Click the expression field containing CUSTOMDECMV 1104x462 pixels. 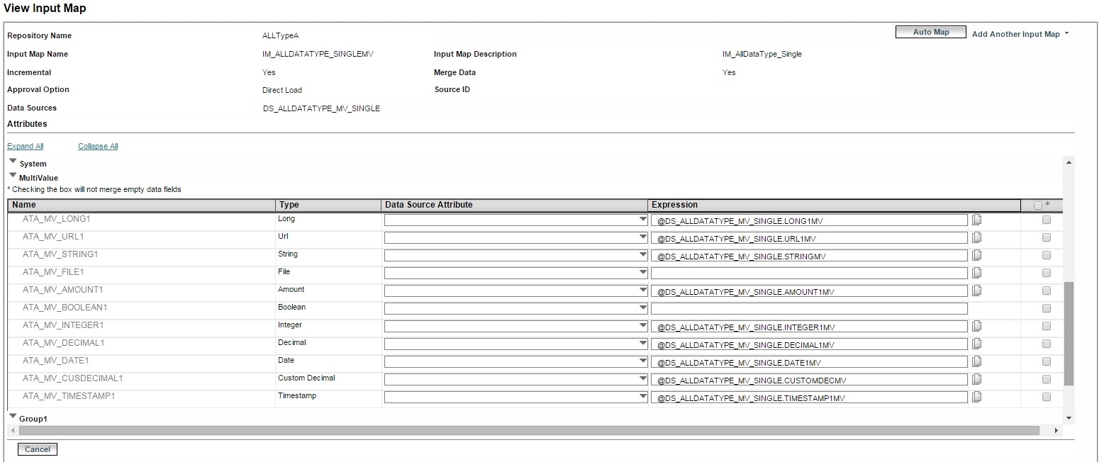[x=809, y=380]
